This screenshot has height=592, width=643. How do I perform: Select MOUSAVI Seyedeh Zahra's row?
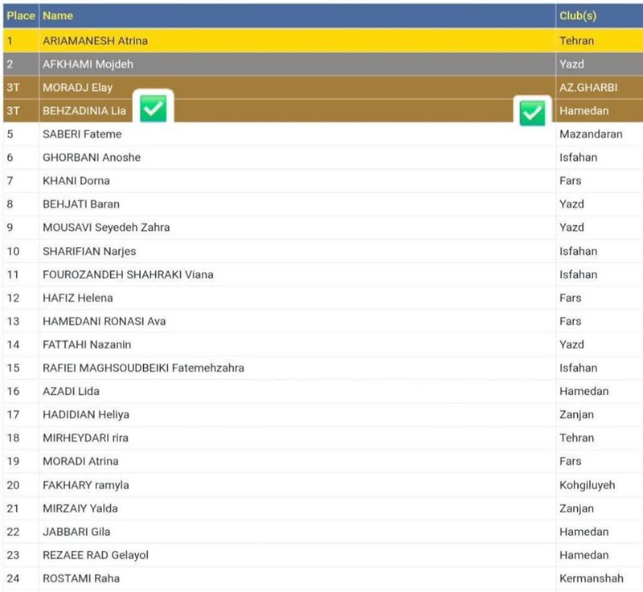106,227
